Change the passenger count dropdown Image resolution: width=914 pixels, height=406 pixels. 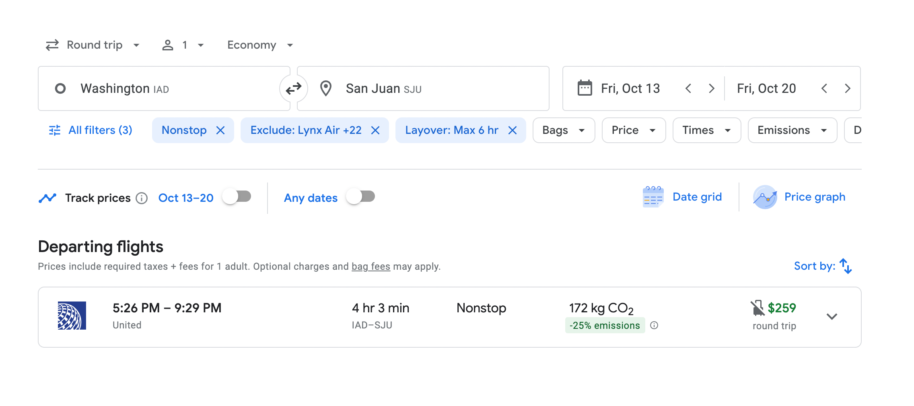point(183,45)
